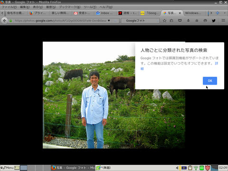The width and height of the screenshot is (228, 171).
Task: Click the Googleフォト search box
Action: [140, 20]
